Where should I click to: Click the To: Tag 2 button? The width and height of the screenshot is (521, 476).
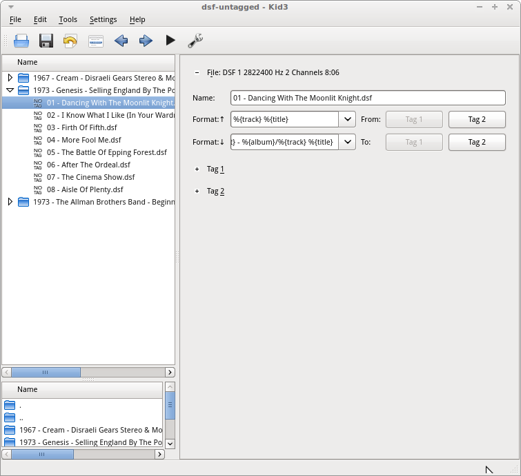[x=477, y=142]
